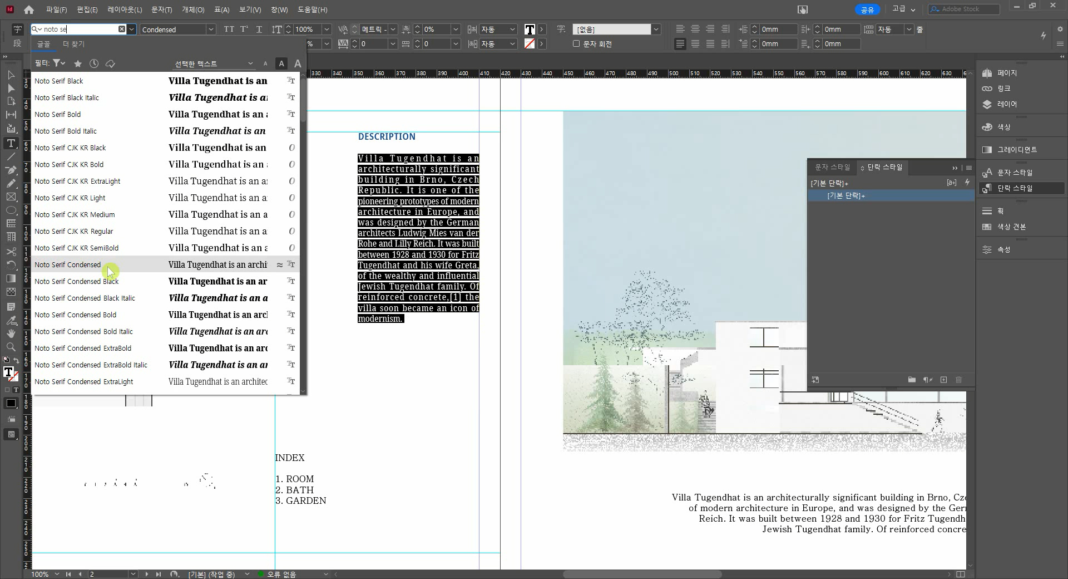Select the Hand tool

11,333
